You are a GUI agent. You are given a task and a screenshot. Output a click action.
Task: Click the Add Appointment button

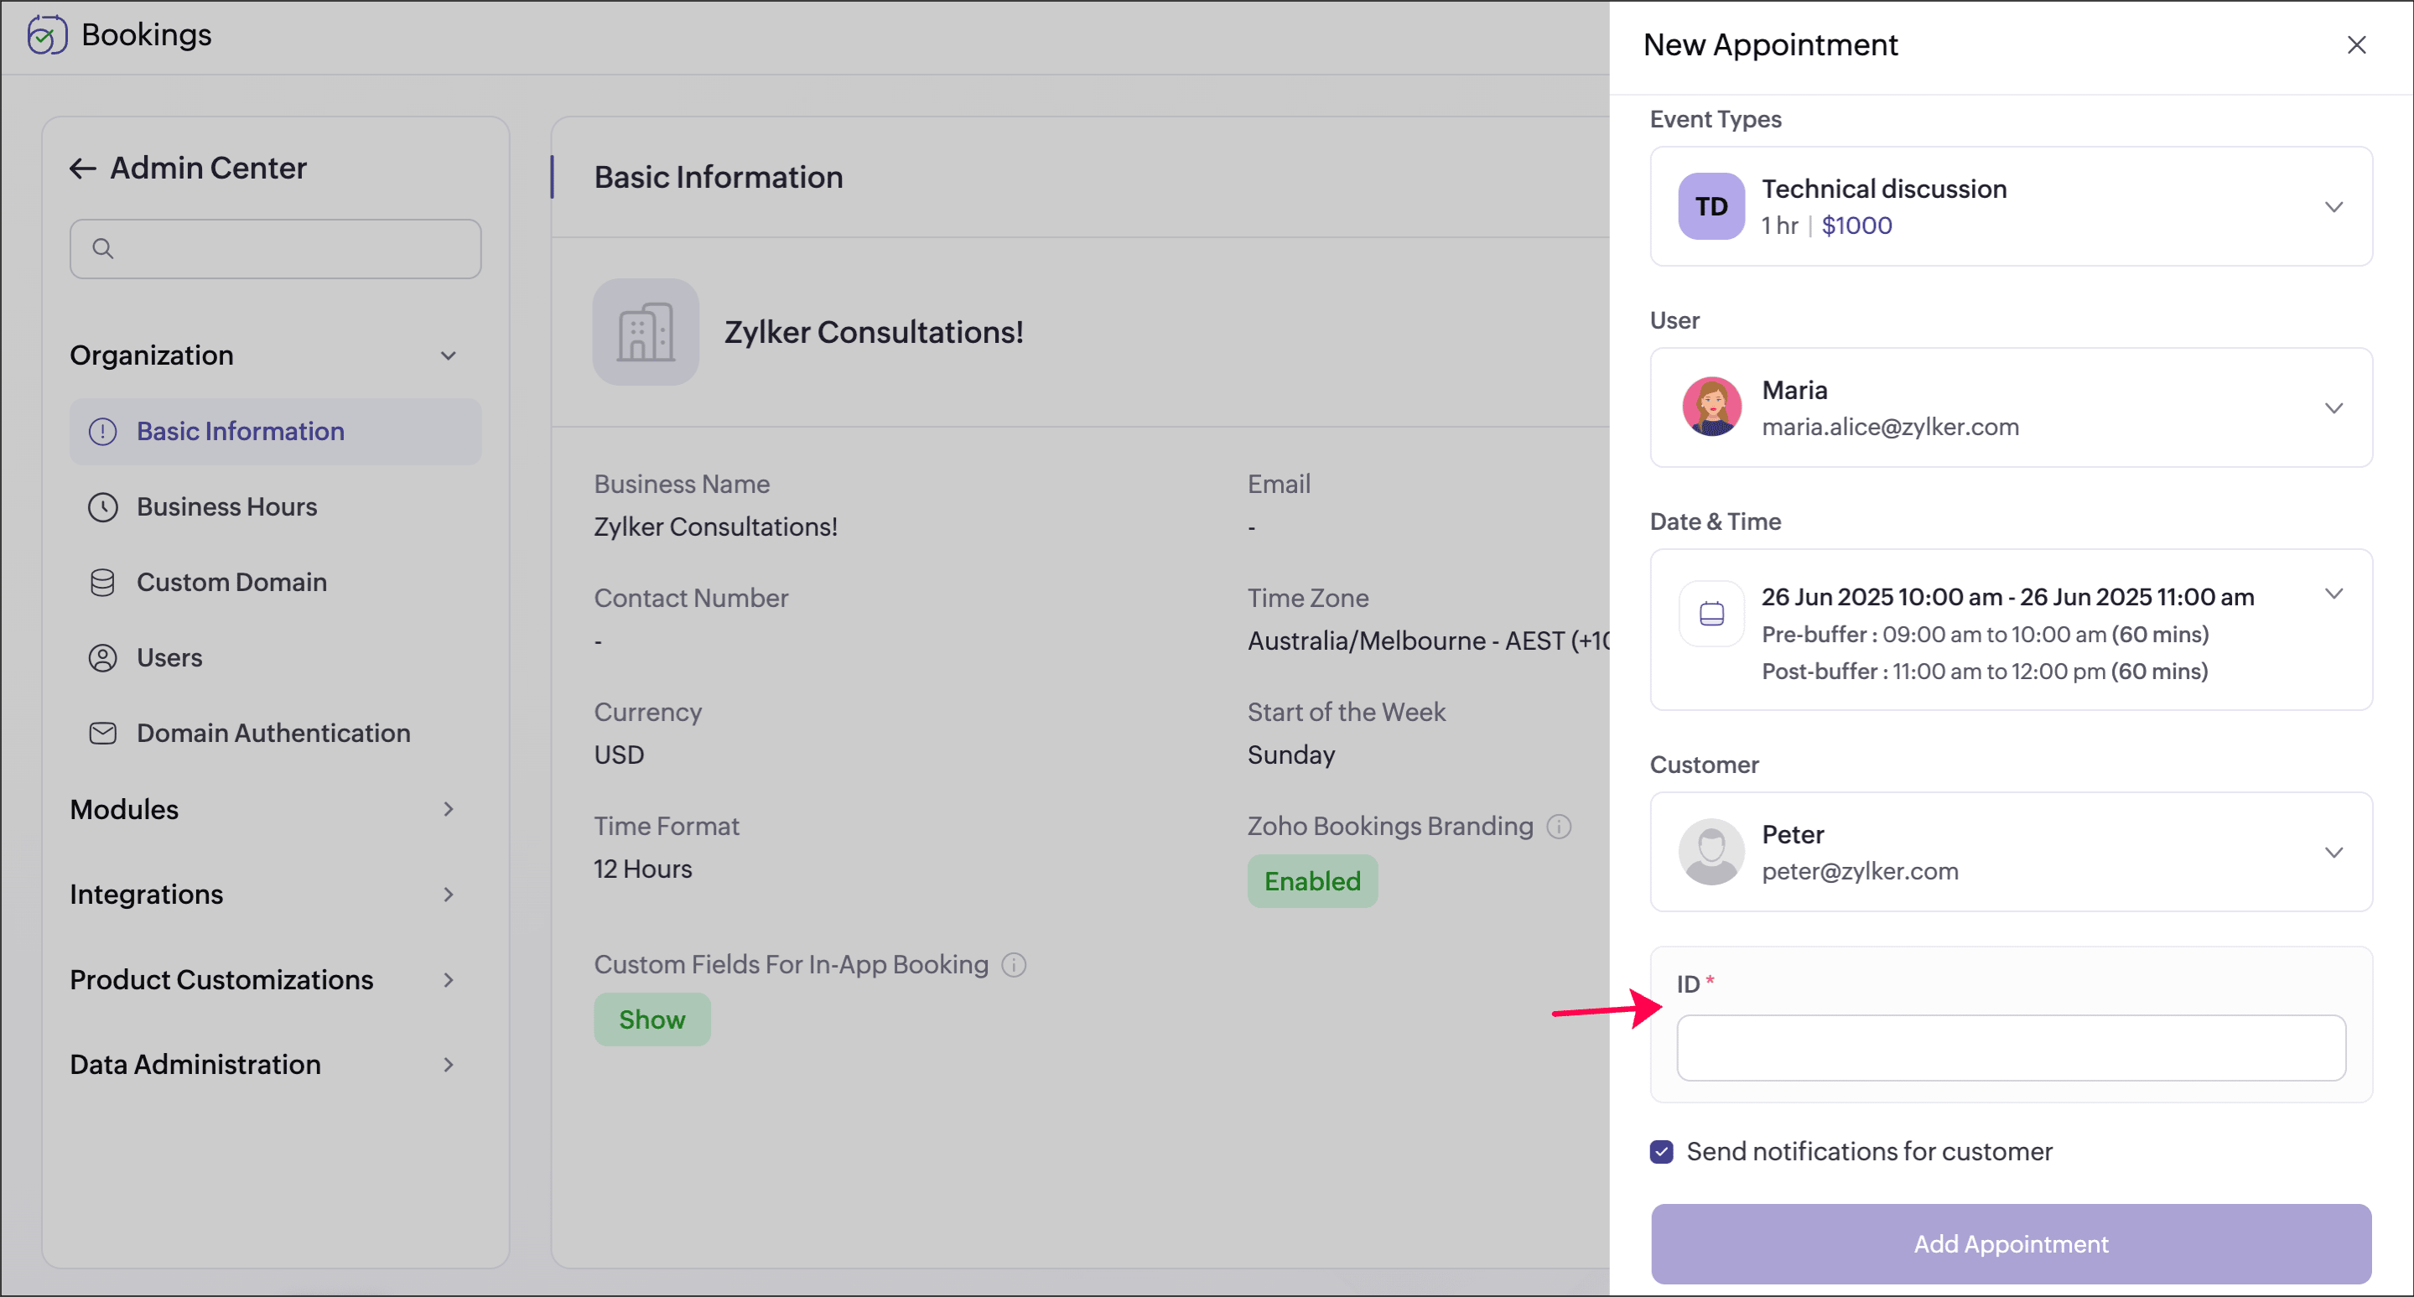point(2010,1243)
